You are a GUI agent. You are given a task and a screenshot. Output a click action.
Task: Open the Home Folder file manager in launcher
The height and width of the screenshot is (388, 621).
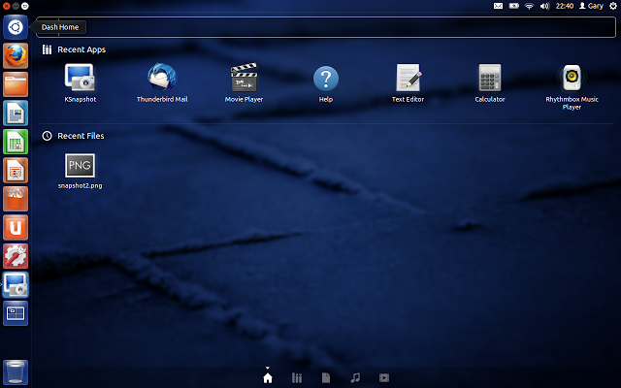tap(16, 84)
